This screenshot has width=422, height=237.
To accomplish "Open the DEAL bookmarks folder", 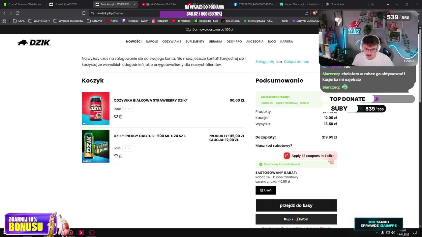I will pos(19,21).
